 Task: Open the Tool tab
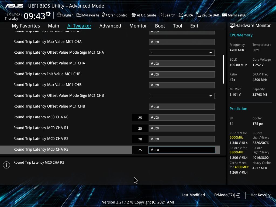[177, 26]
